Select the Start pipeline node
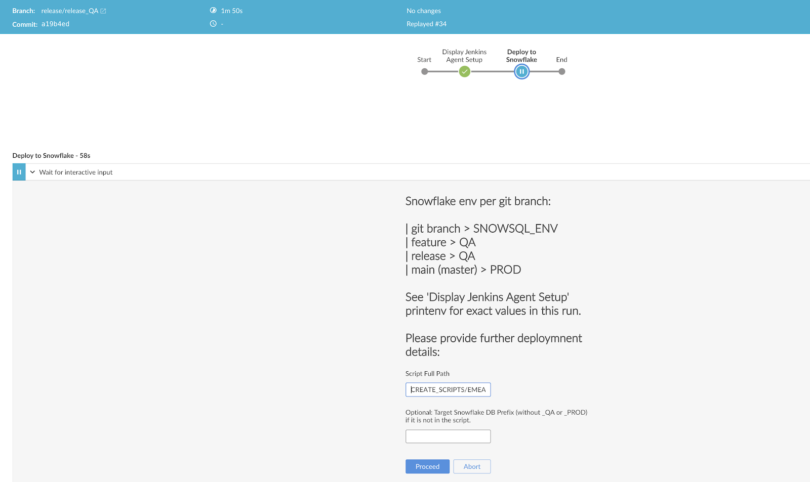Screen dimensions: 810x482 [x=425, y=72]
